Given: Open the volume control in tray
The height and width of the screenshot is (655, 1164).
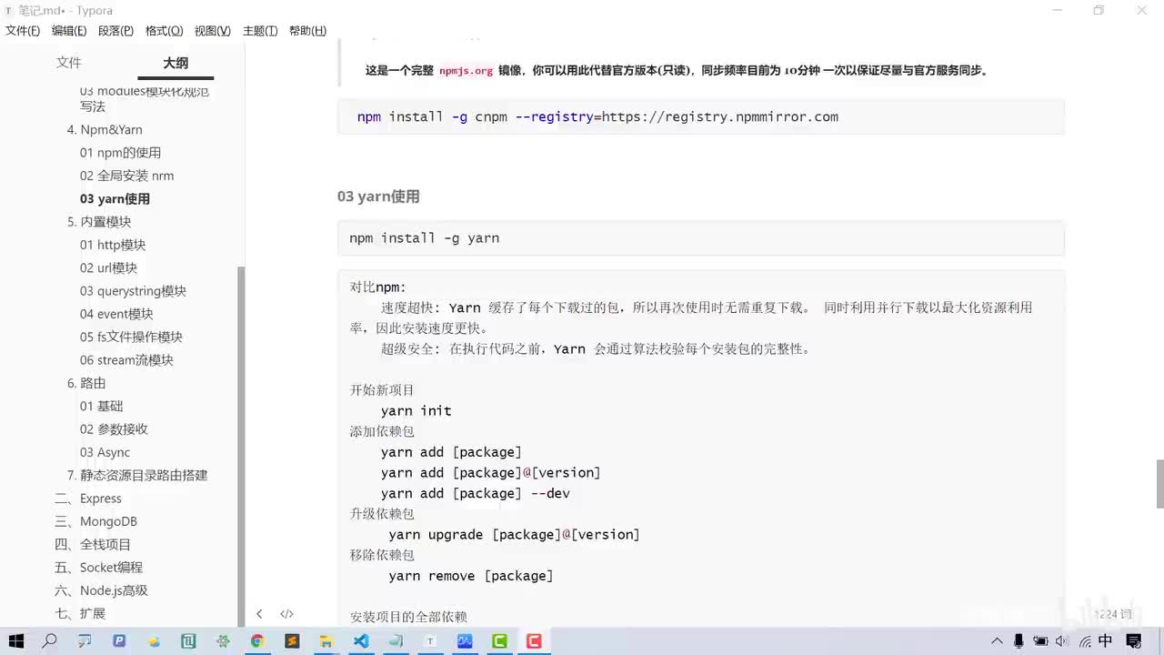Looking at the screenshot, I should click(x=1061, y=641).
